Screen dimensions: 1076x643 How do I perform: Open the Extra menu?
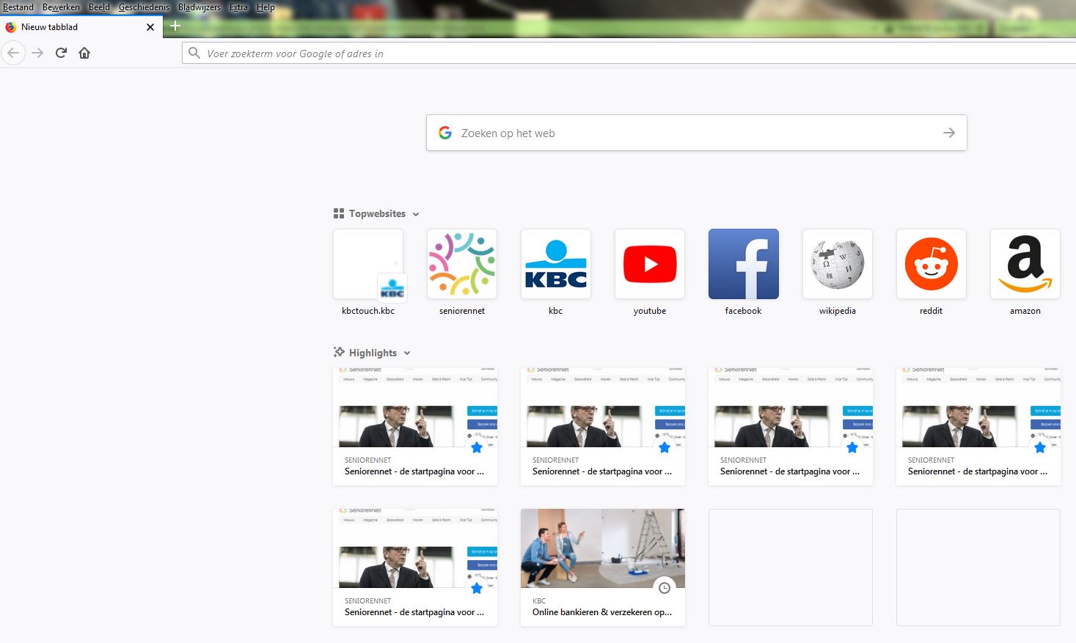(x=238, y=7)
